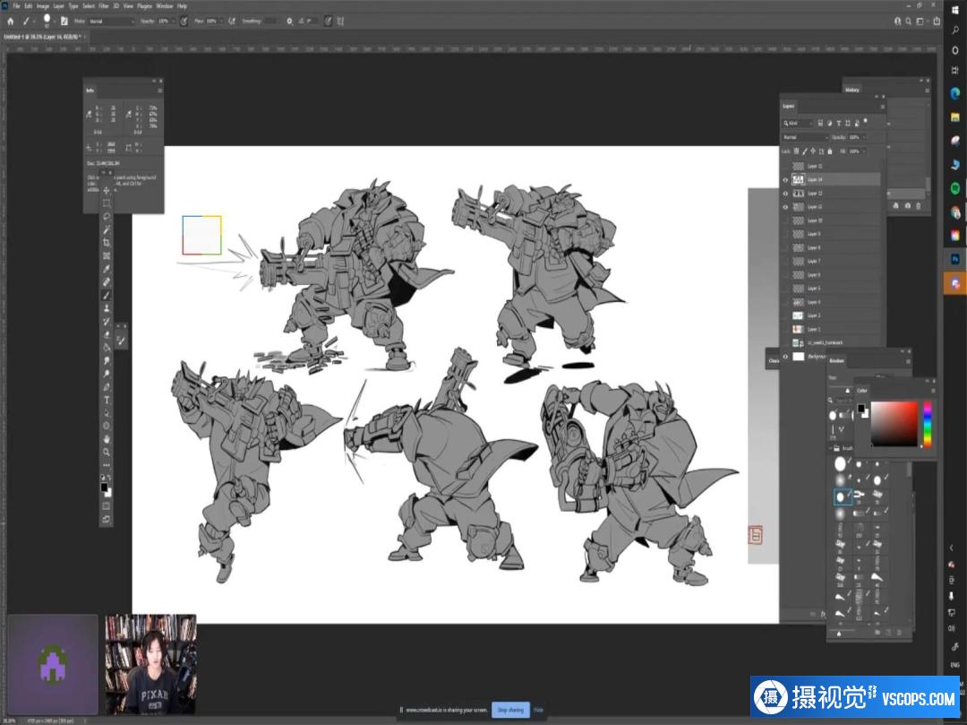Select the Eyedropper tool

(x=106, y=269)
